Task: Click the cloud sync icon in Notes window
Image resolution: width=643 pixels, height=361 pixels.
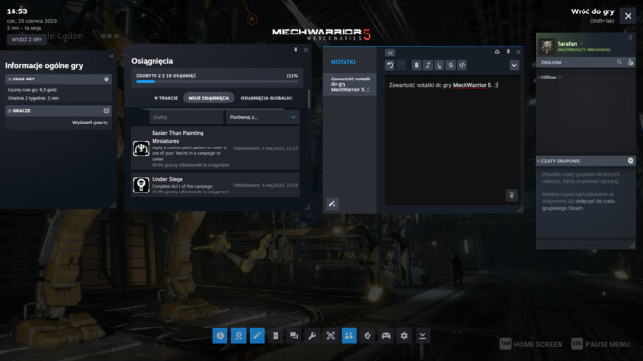Action: pyautogui.click(x=497, y=51)
